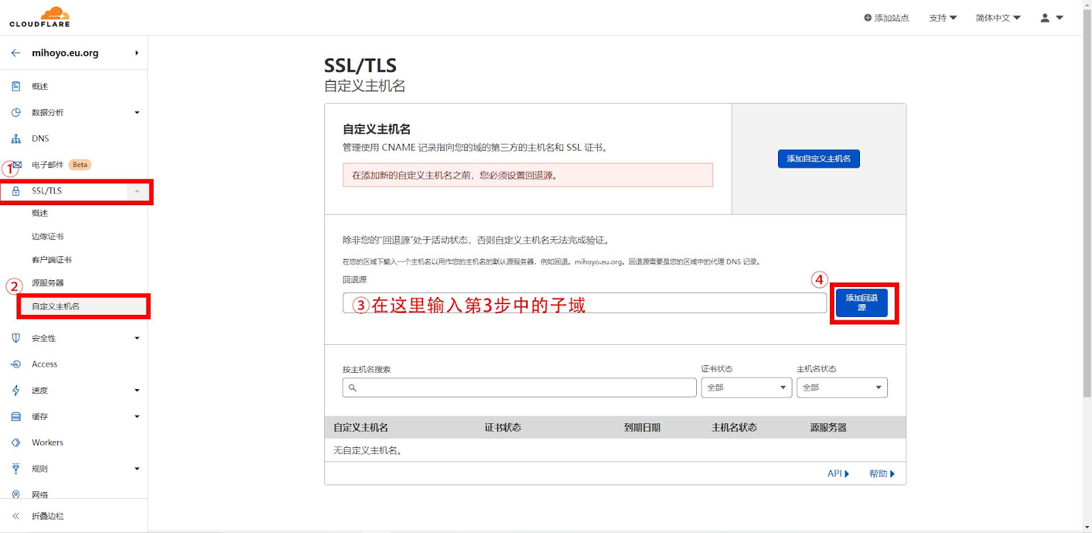Screen dimensions: 1092x533
Task: Open the 帮助 help link
Action: (x=882, y=474)
